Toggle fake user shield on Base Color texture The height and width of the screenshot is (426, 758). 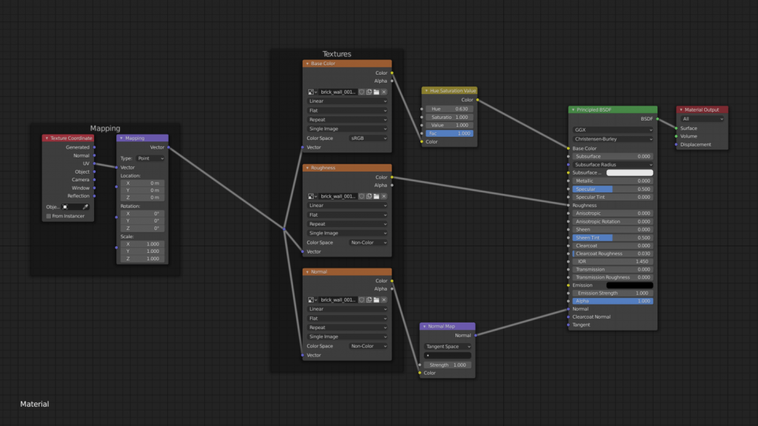[361, 92]
